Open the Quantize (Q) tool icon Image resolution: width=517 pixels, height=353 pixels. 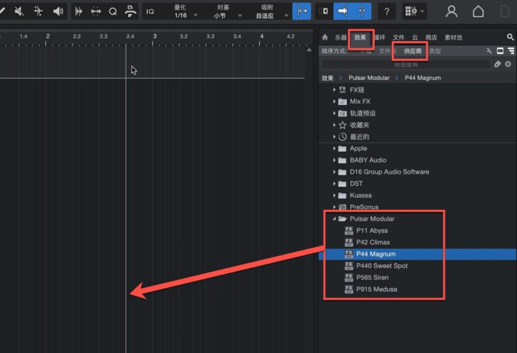pyautogui.click(x=113, y=11)
